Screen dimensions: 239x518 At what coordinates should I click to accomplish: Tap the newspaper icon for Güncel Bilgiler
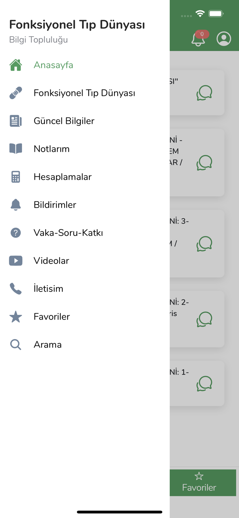(16, 121)
